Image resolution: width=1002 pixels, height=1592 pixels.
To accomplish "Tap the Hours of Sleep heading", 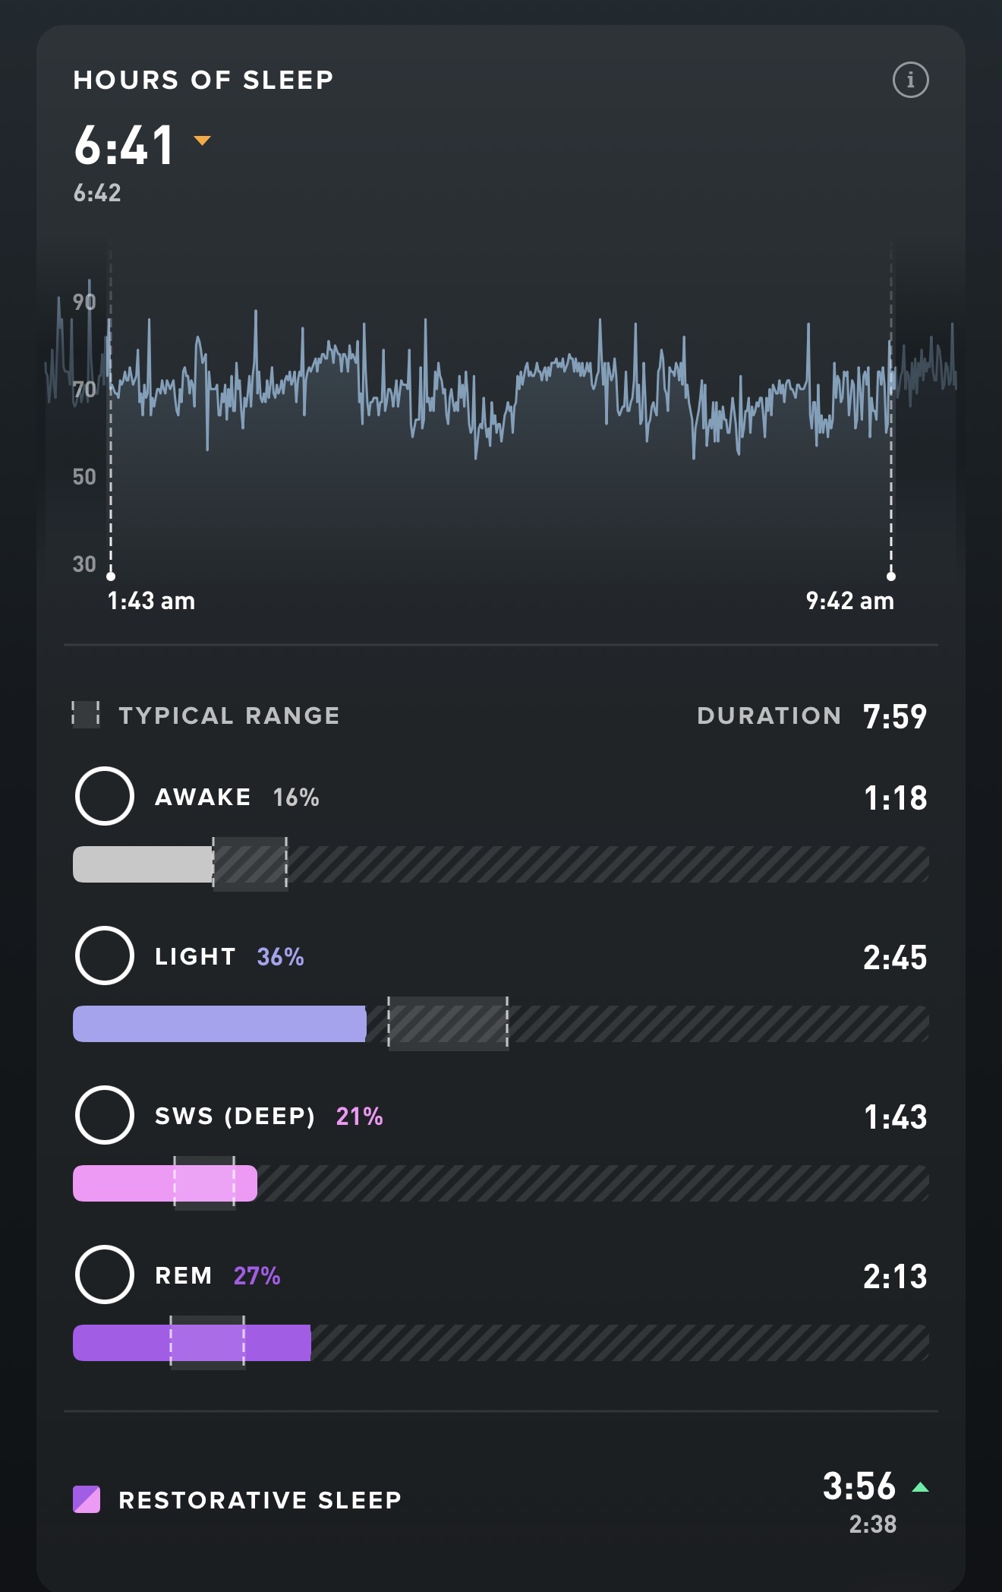I will 203,80.
